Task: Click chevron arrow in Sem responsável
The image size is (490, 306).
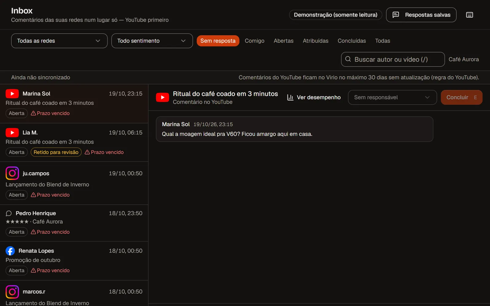Action: pyautogui.click(x=427, y=97)
